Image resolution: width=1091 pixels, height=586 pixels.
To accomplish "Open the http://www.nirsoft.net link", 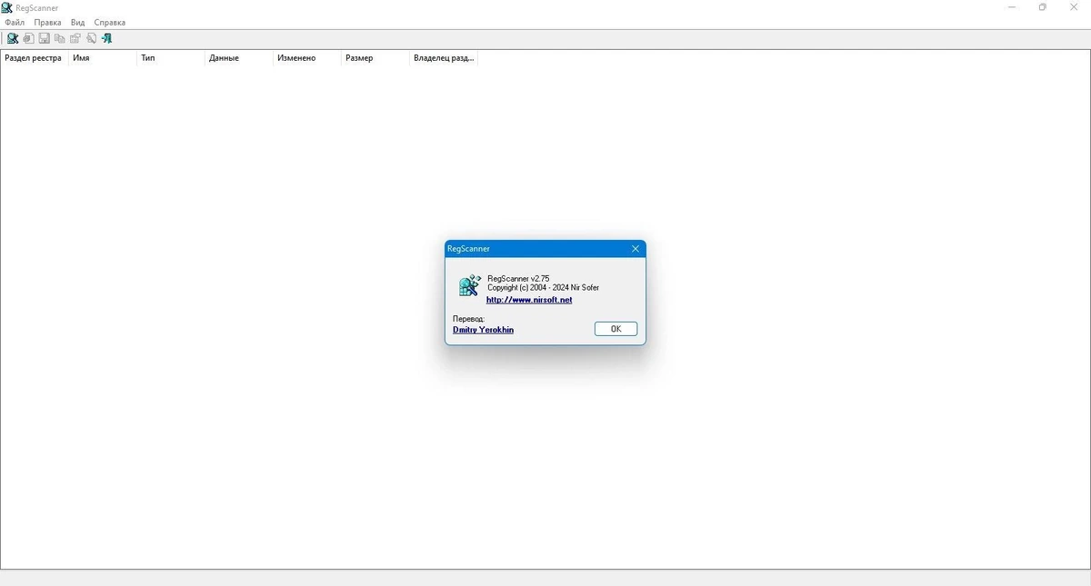I will click(x=529, y=300).
